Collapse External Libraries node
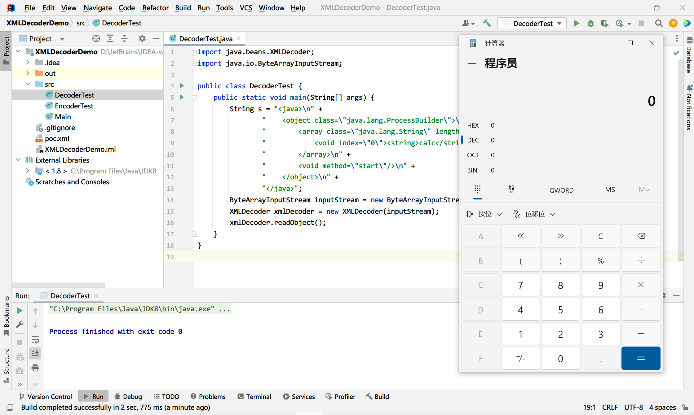 coord(18,160)
